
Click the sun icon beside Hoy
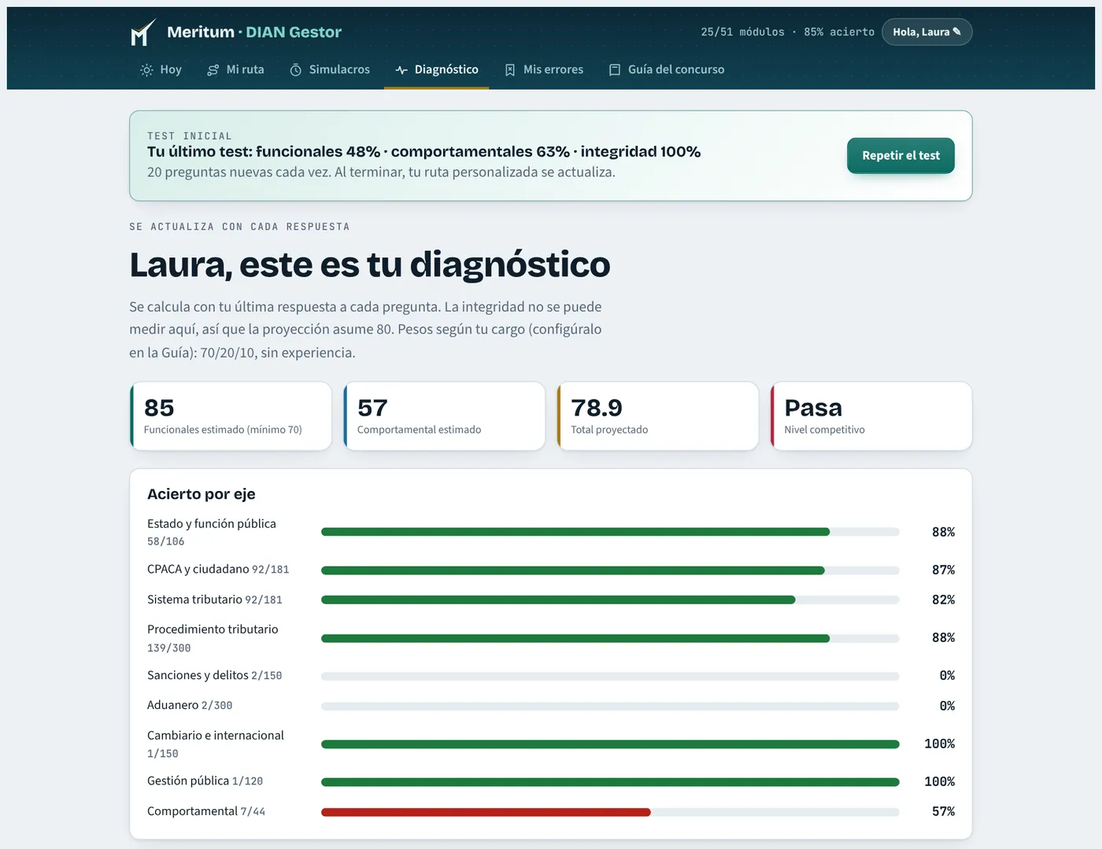point(146,70)
